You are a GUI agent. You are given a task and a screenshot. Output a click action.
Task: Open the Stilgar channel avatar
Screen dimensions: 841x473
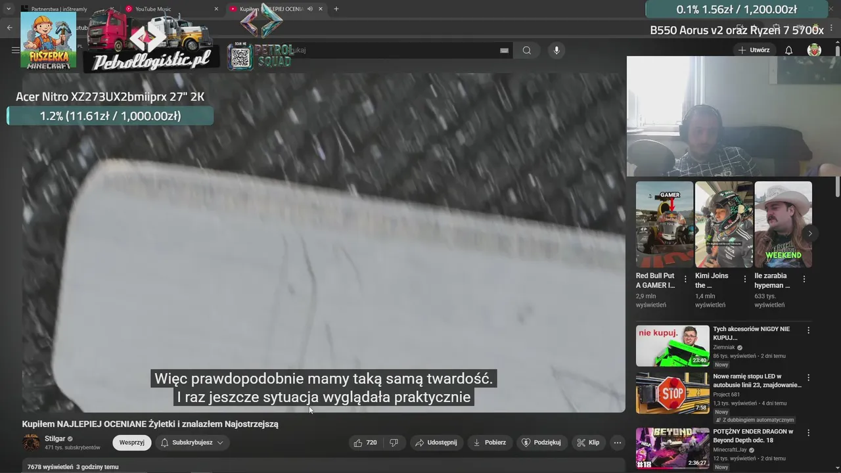click(x=31, y=442)
